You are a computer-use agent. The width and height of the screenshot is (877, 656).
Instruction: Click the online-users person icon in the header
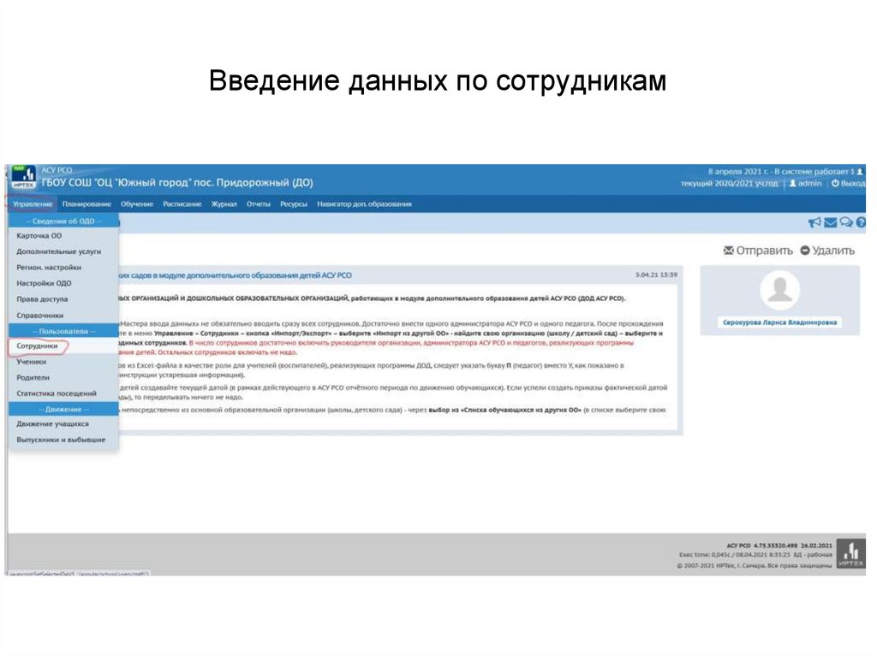pyautogui.click(x=860, y=170)
